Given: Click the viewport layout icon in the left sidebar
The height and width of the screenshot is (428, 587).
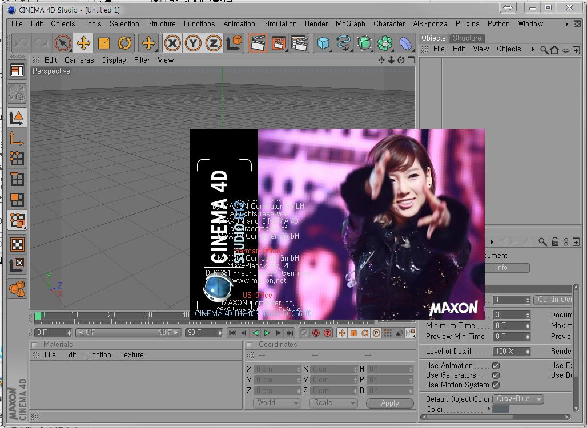Looking at the screenshot, I should tap(17, 70).
